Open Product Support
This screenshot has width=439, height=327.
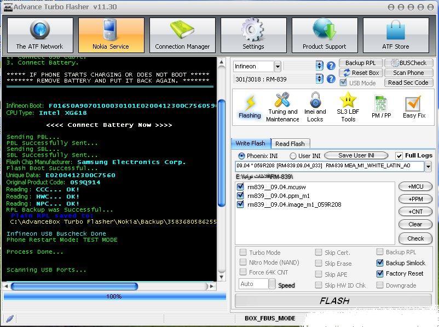(325, 35)
